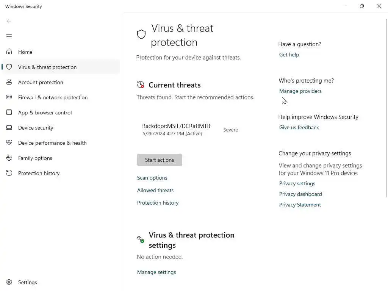Click the Protection history clock icon
The height and width of the screenshot is (291, 388).
[x=9, y=173]
